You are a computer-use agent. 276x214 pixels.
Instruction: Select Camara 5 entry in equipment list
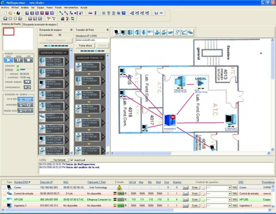[x=51, y=118]
